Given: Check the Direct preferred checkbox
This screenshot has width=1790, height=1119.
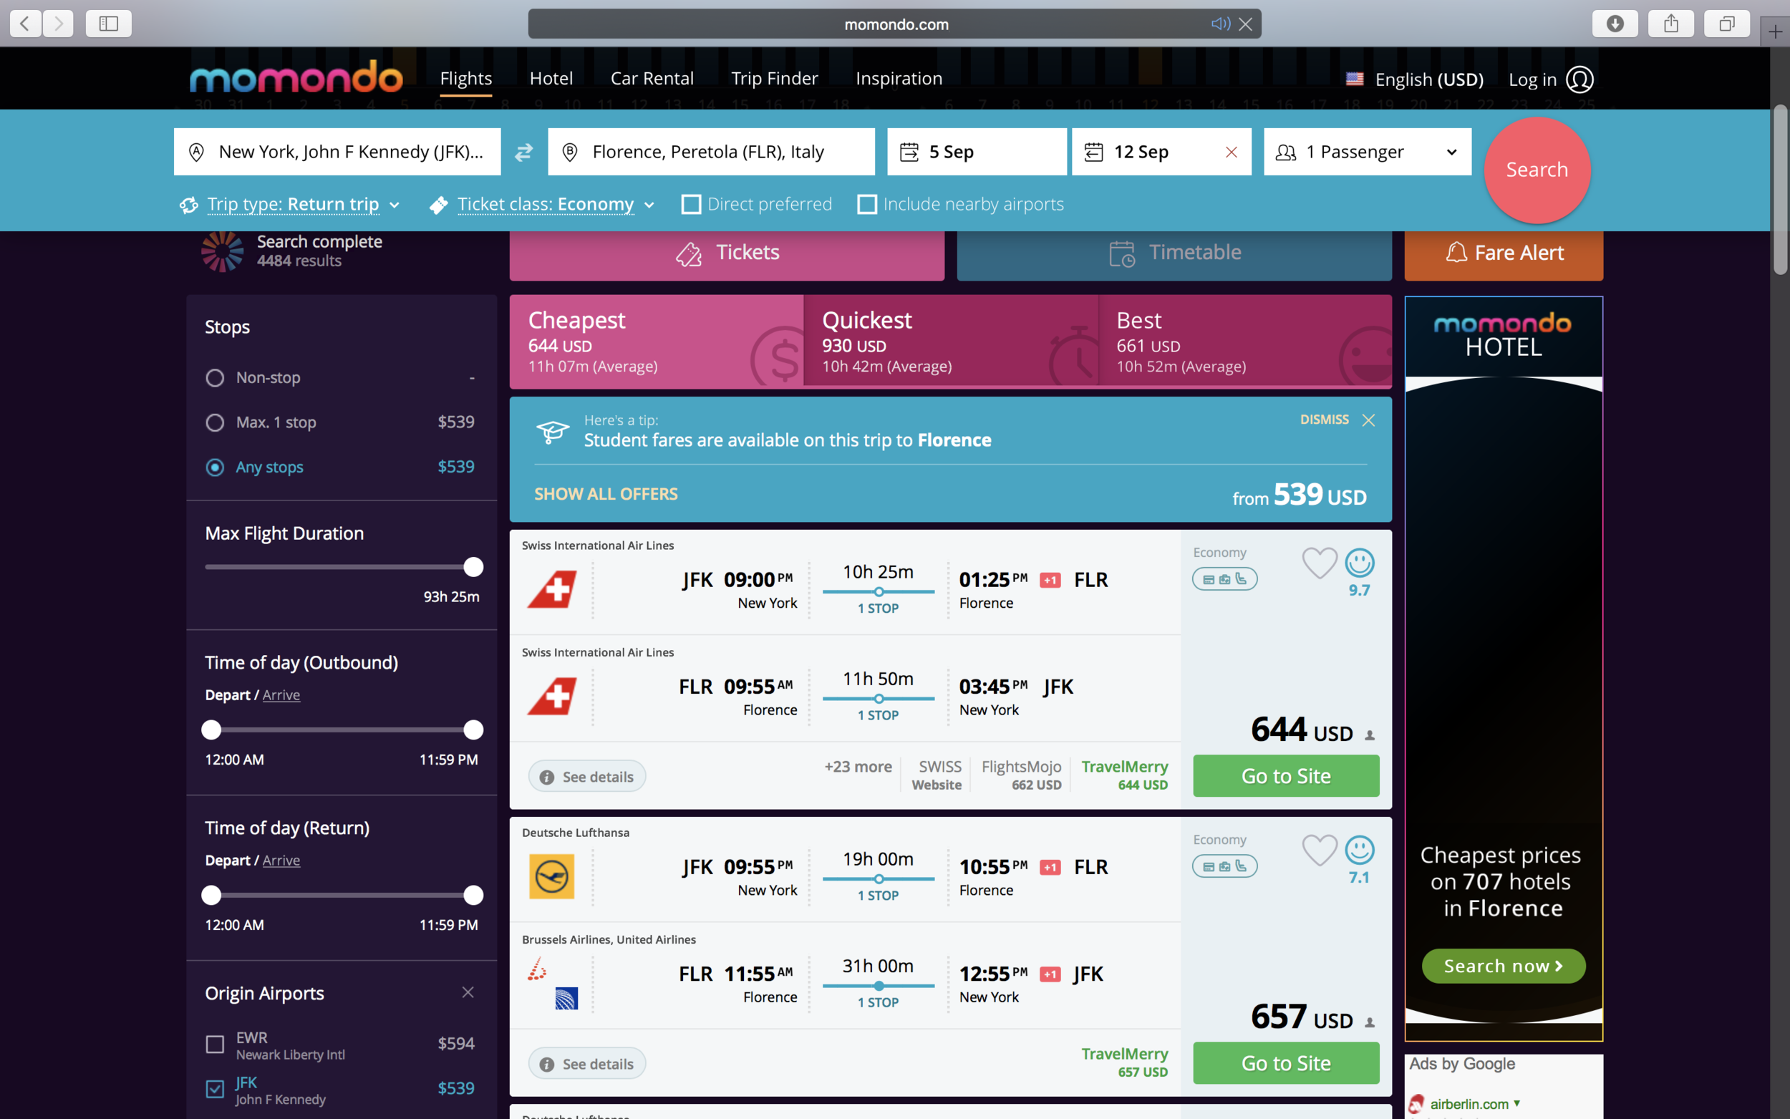Looking at the screenshot, I should tap(691, 204).
